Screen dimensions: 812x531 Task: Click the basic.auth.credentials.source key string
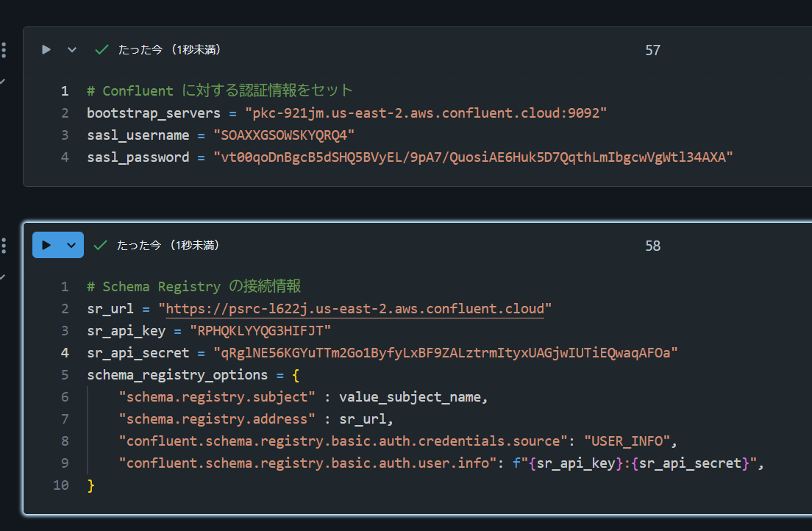(x=343, y=441)
